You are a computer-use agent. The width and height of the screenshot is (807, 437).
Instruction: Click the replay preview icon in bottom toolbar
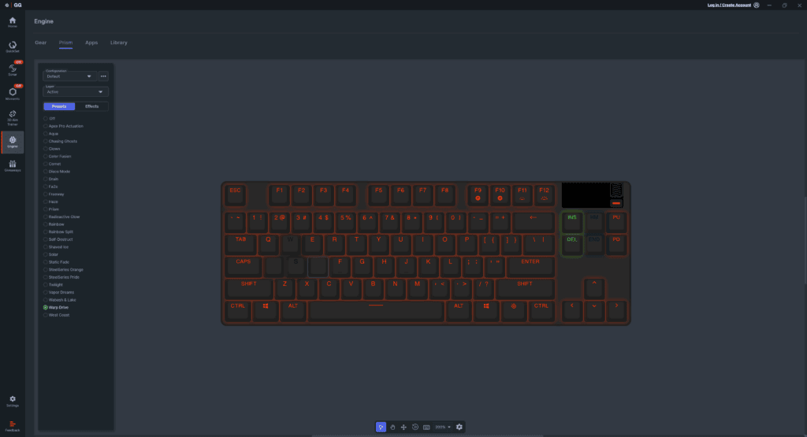[415, 428]
